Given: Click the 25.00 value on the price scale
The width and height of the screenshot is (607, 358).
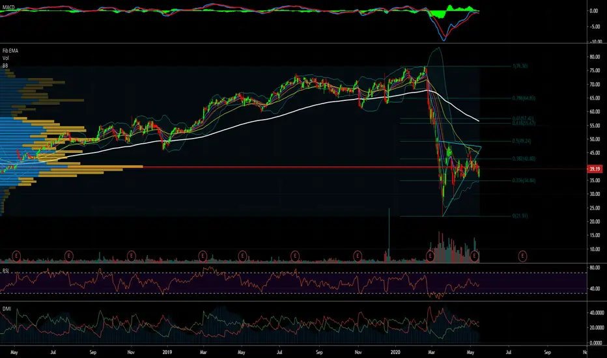Looking at the screenshot, I should point(595,208).
